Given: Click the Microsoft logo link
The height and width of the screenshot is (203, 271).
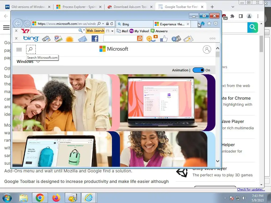Looking at the screenshot, I should (x=114, y=49).
